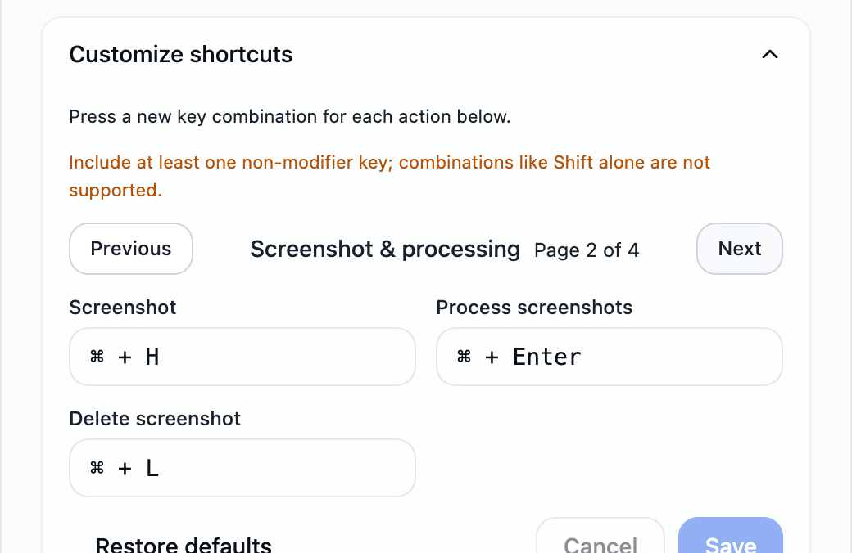Go to the Previous shortcuts page
Screen dimensions: 852x553
coord(131,249)
